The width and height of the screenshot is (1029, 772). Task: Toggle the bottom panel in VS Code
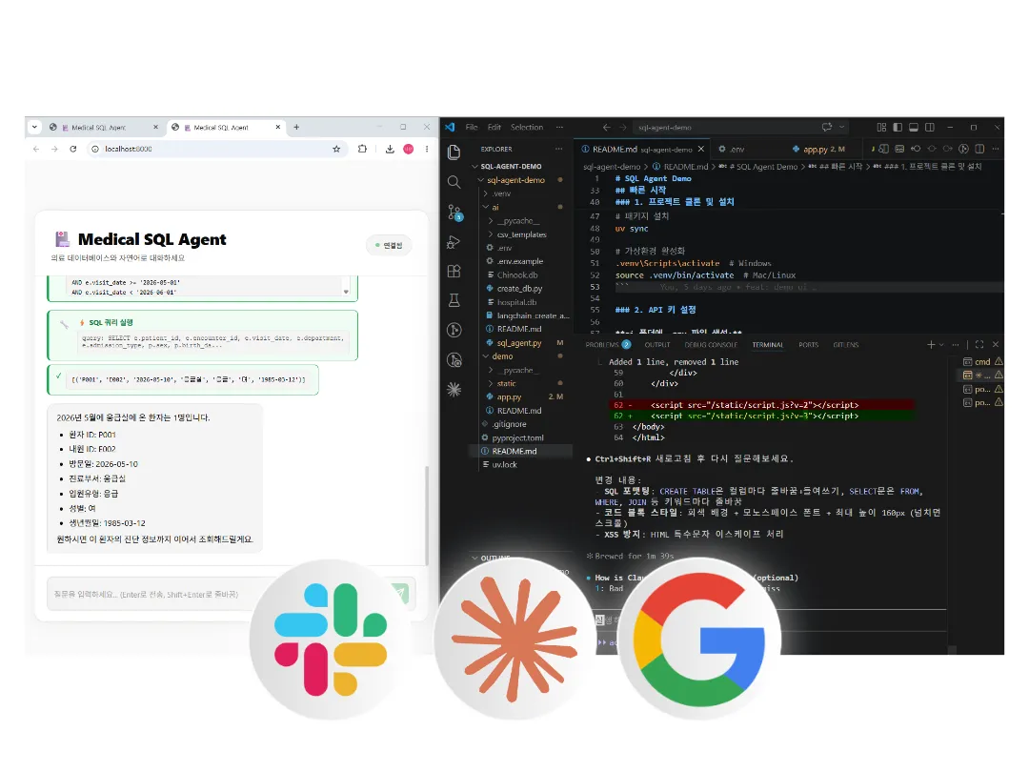tap(914, 127)
